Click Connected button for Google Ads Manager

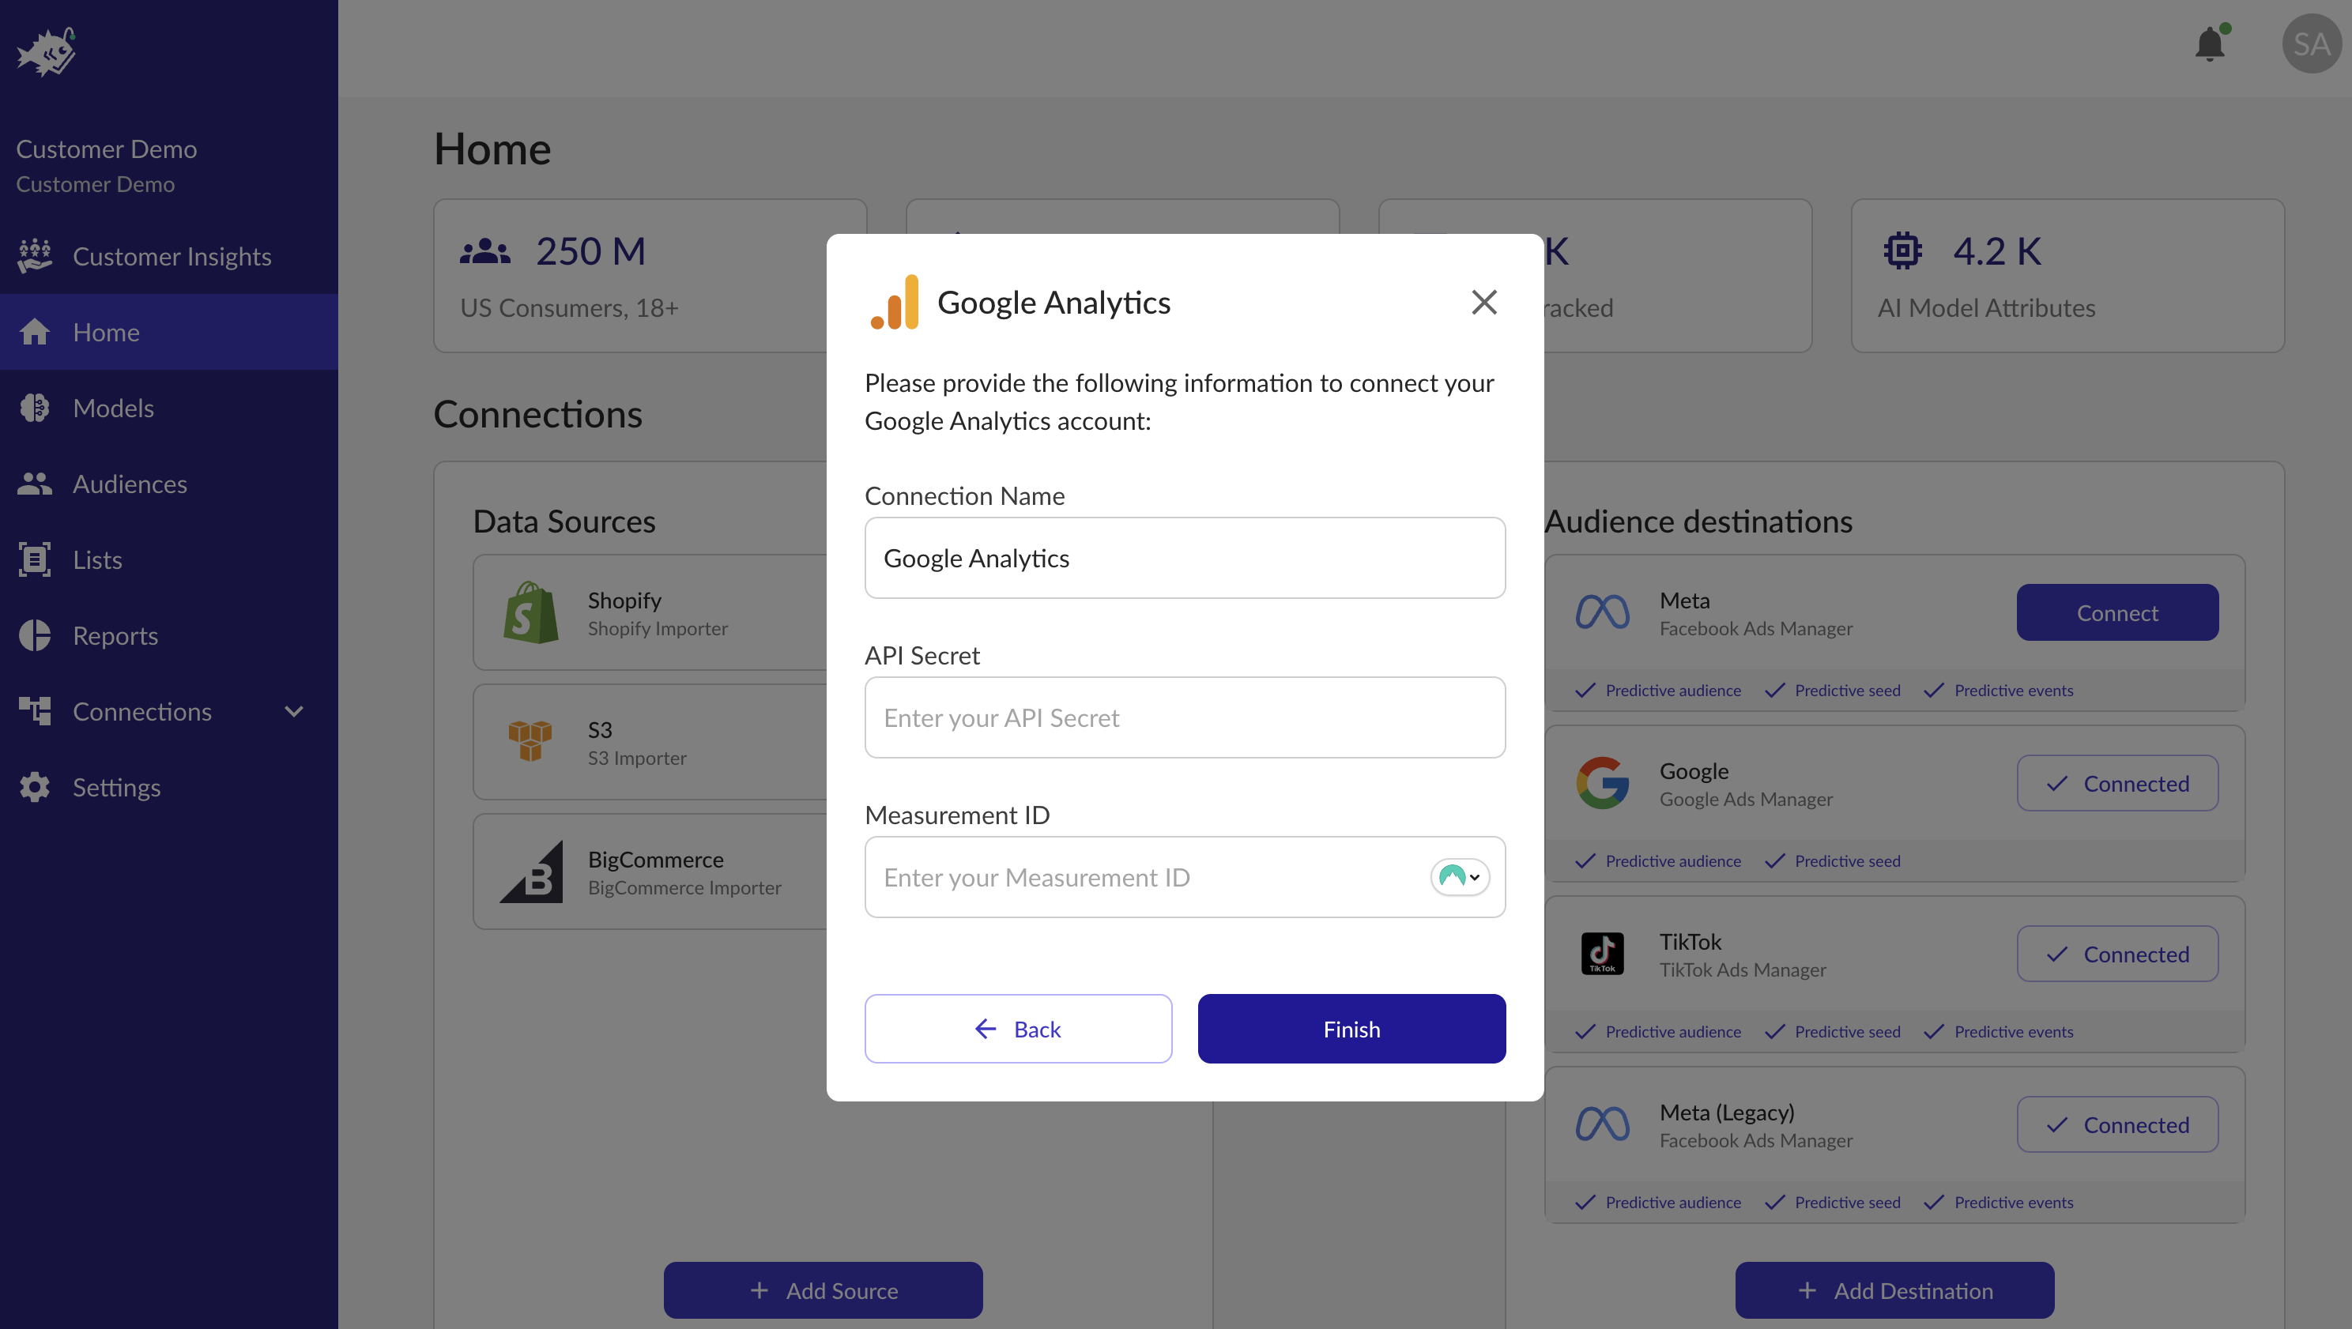tap(2117, 783)
